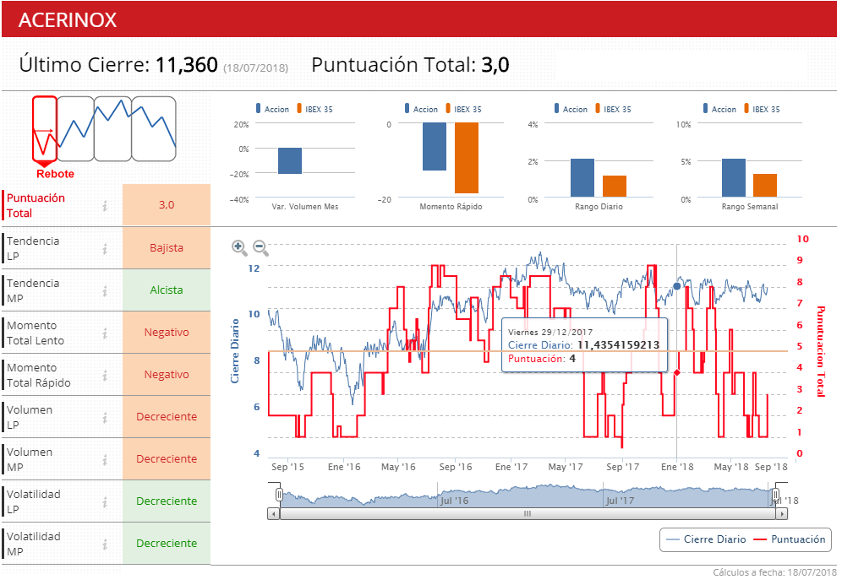This screenshot has width=842, height=585.
Task: Click the Decreciente value for Volumen MP
Action: [x=167, y=459]
